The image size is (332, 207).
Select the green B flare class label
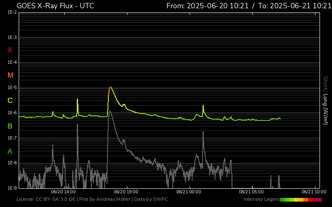(10, 126)
